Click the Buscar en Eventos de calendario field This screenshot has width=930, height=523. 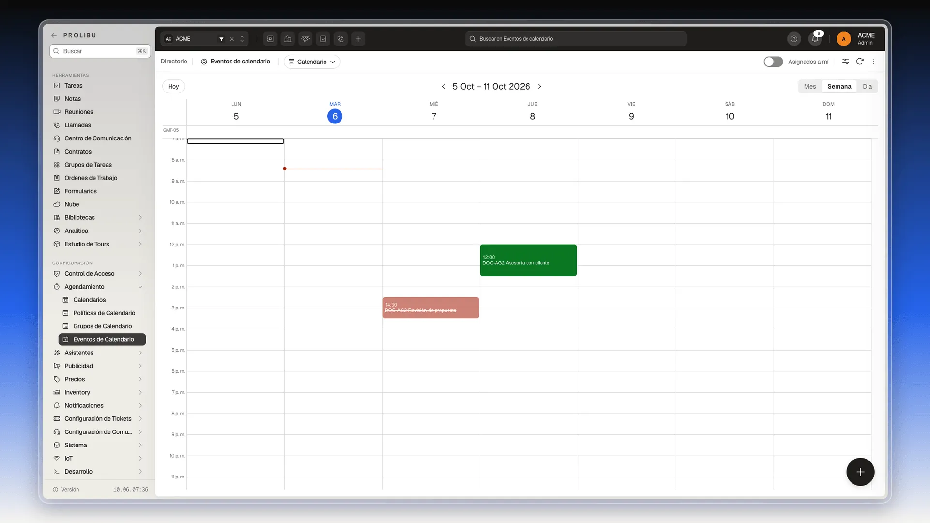tap(576, 39)
